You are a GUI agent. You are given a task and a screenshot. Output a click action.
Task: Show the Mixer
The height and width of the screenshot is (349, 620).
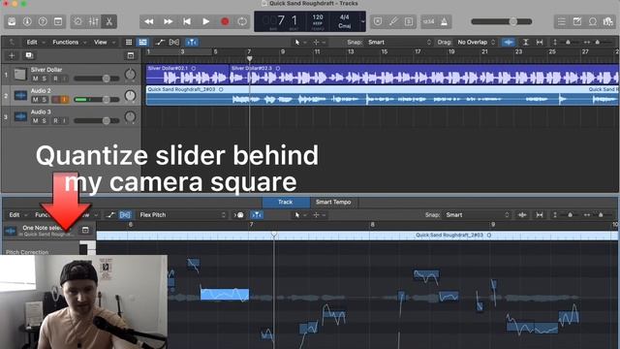tap(94, 21)
